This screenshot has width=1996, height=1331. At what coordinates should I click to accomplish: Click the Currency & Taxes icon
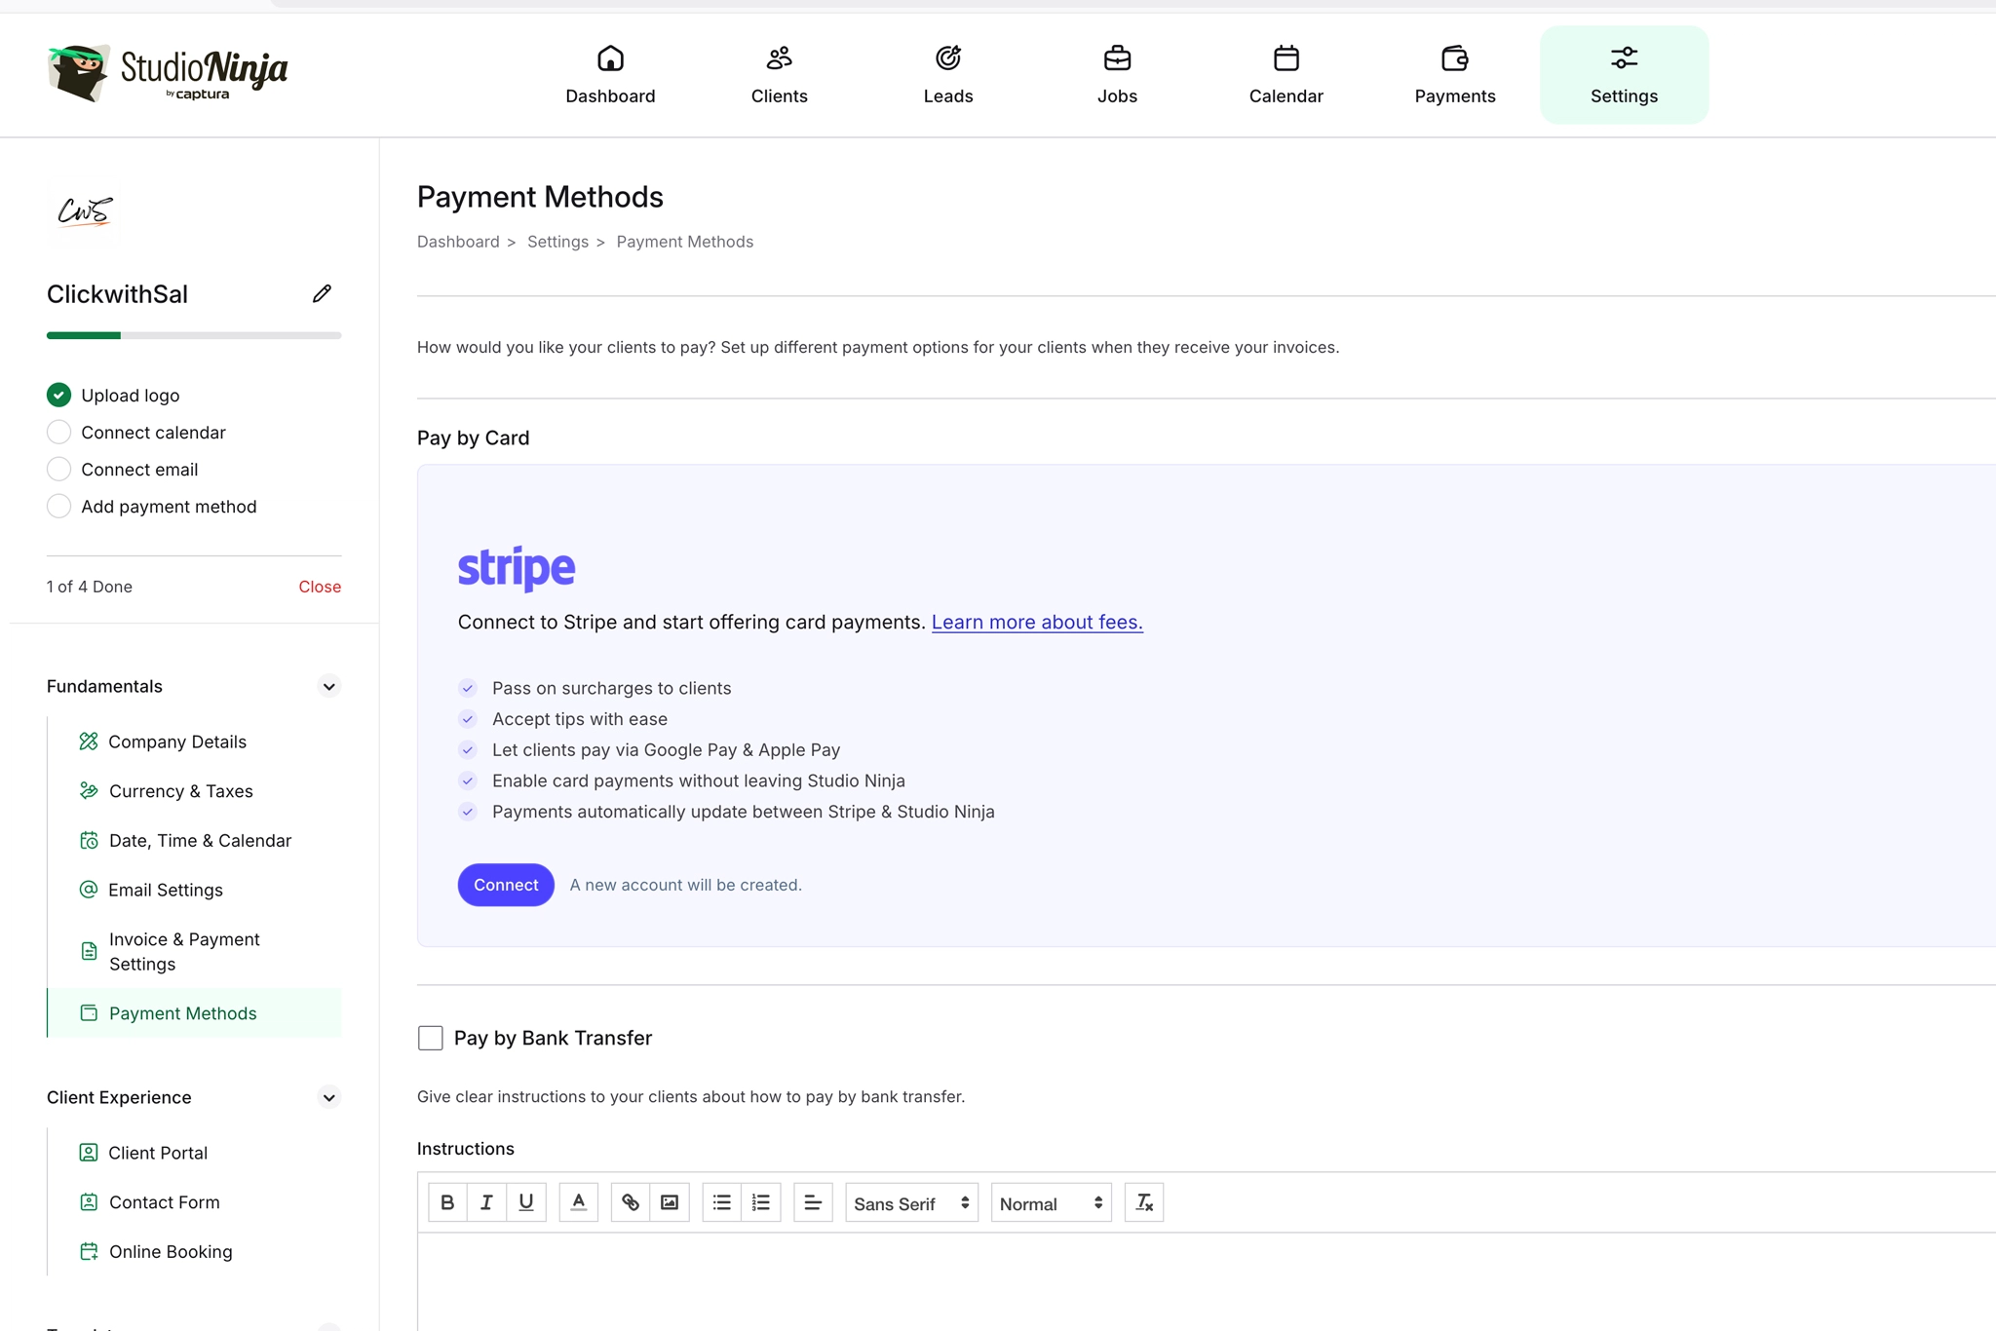[x=89, y=790]
